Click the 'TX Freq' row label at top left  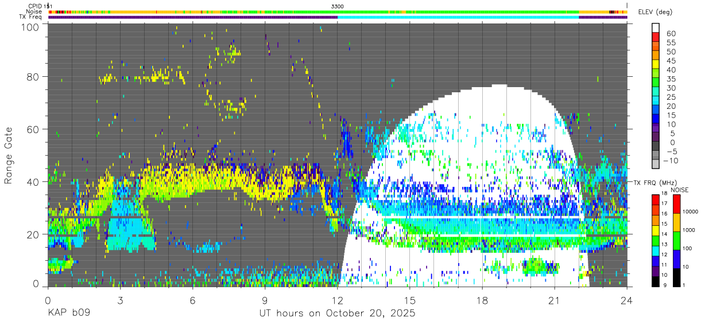point(31,17)
